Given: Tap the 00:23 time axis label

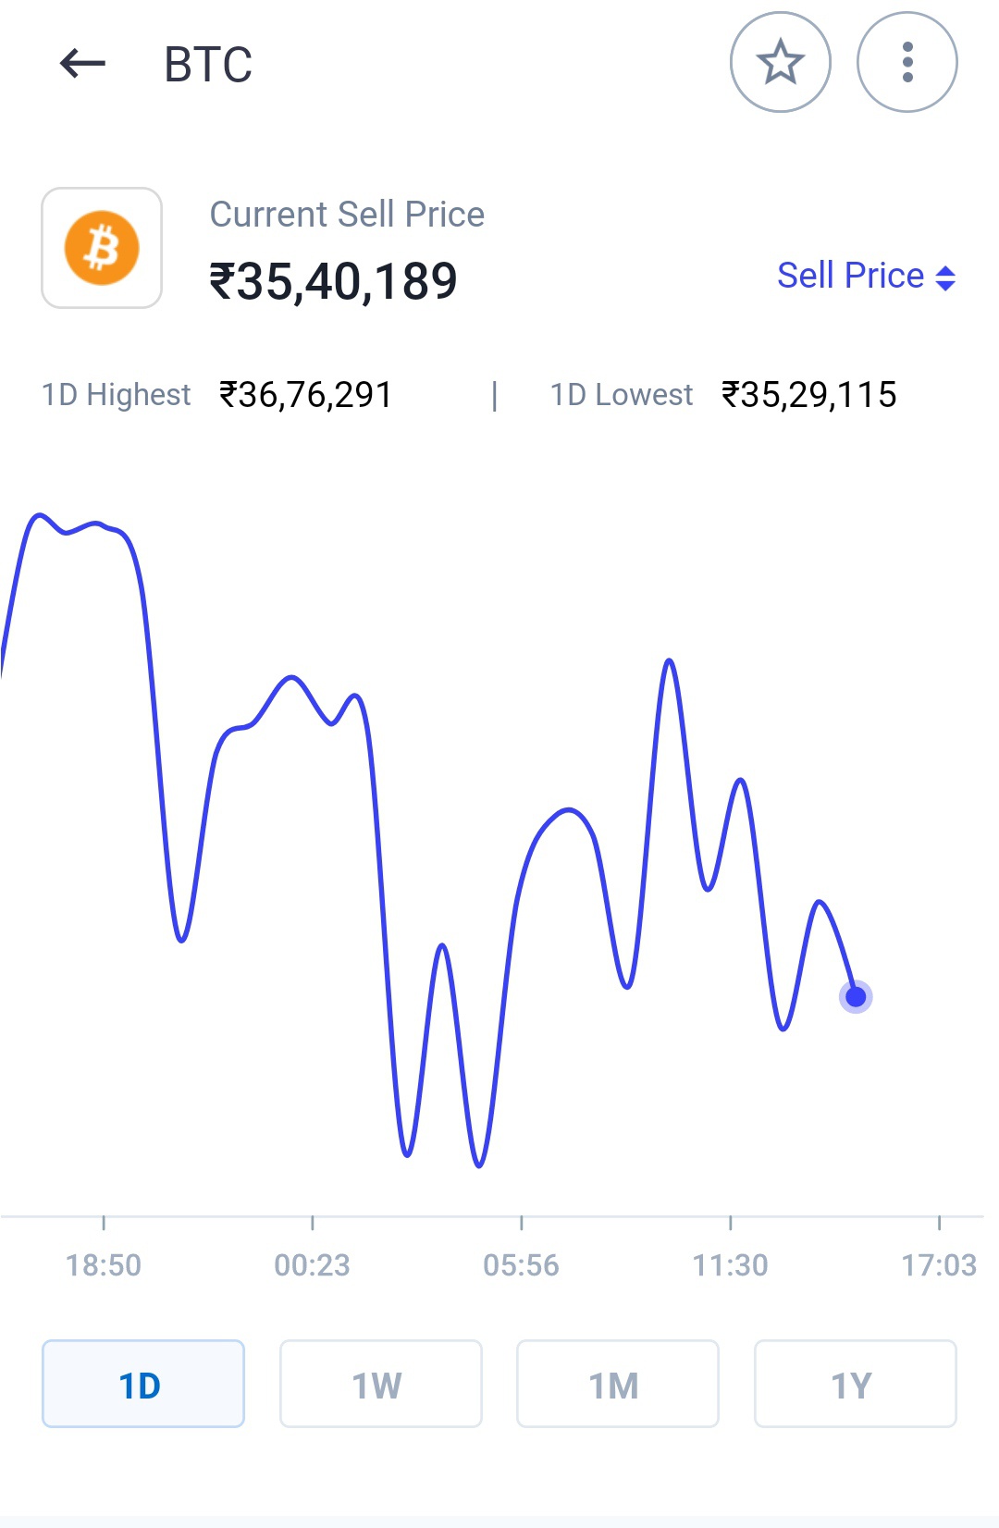Looking at the screenshot, I should [x=313, y=1264].
